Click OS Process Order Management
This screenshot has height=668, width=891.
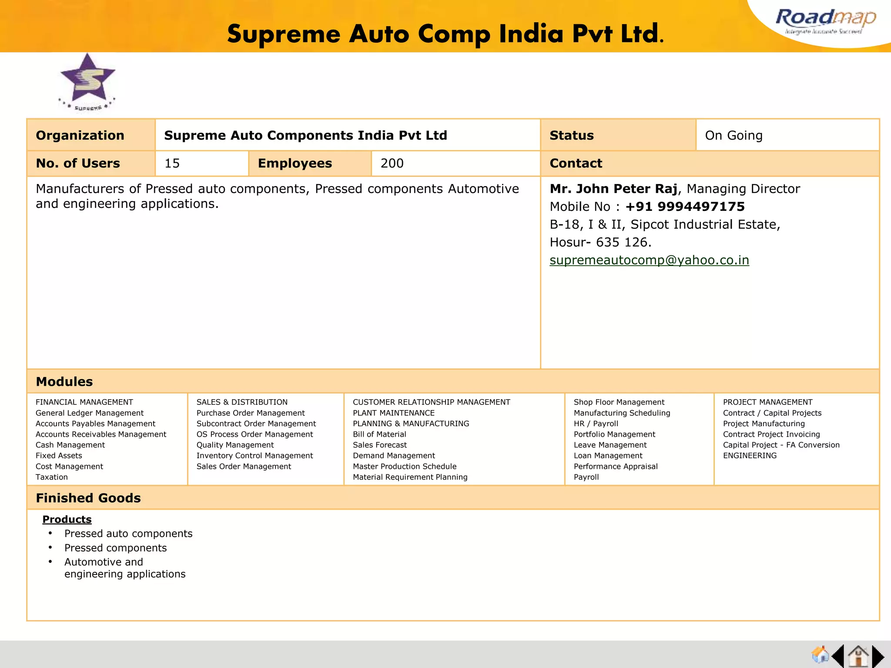255,434
